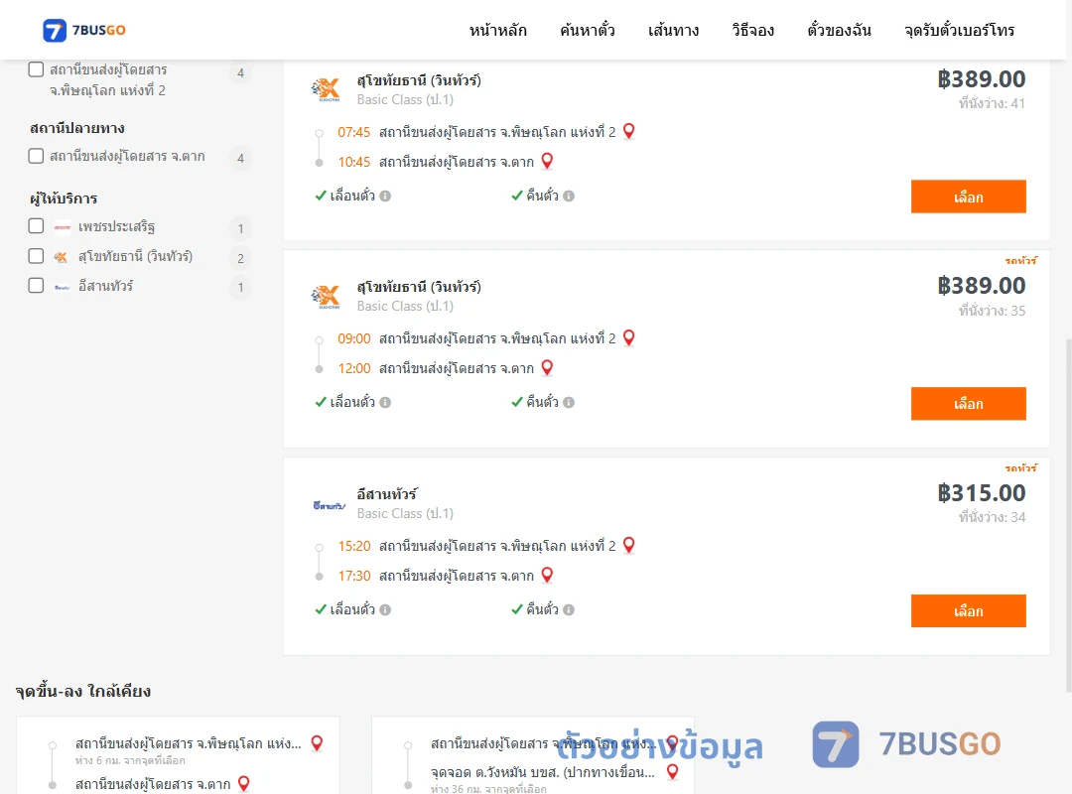
Task: Click operator logo on 09:00 trip card
Action: coord(326,296)
